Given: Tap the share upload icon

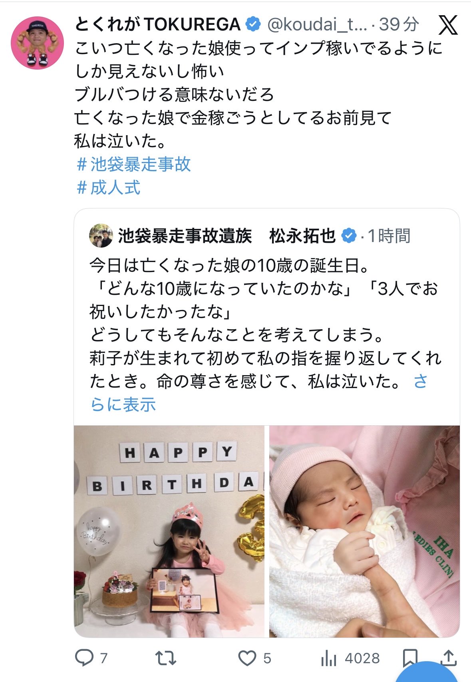Looking at the screenshot, I should [x=448, y=658].
